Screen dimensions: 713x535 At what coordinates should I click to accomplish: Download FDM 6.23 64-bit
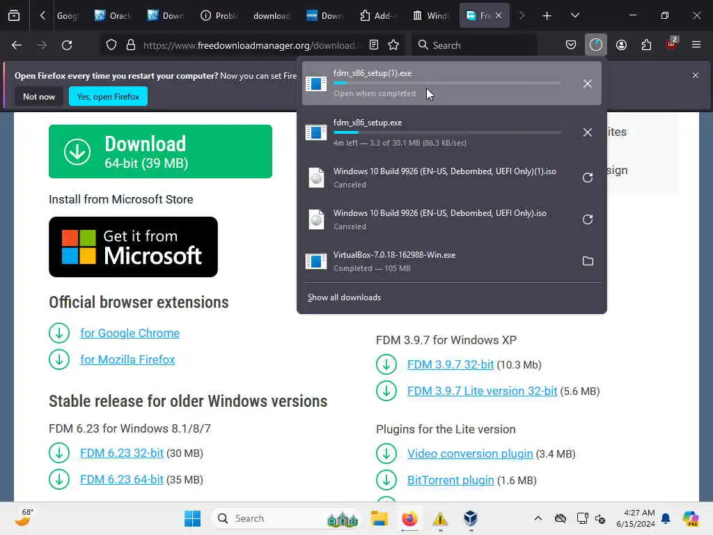(x=122, y=479)
